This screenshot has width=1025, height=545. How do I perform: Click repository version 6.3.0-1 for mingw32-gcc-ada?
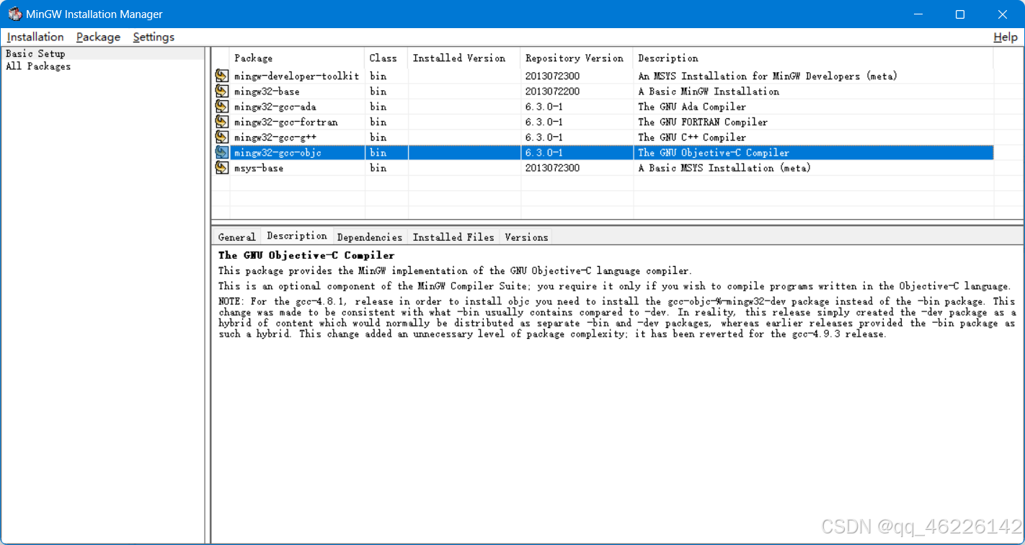(x=544, y=107)
